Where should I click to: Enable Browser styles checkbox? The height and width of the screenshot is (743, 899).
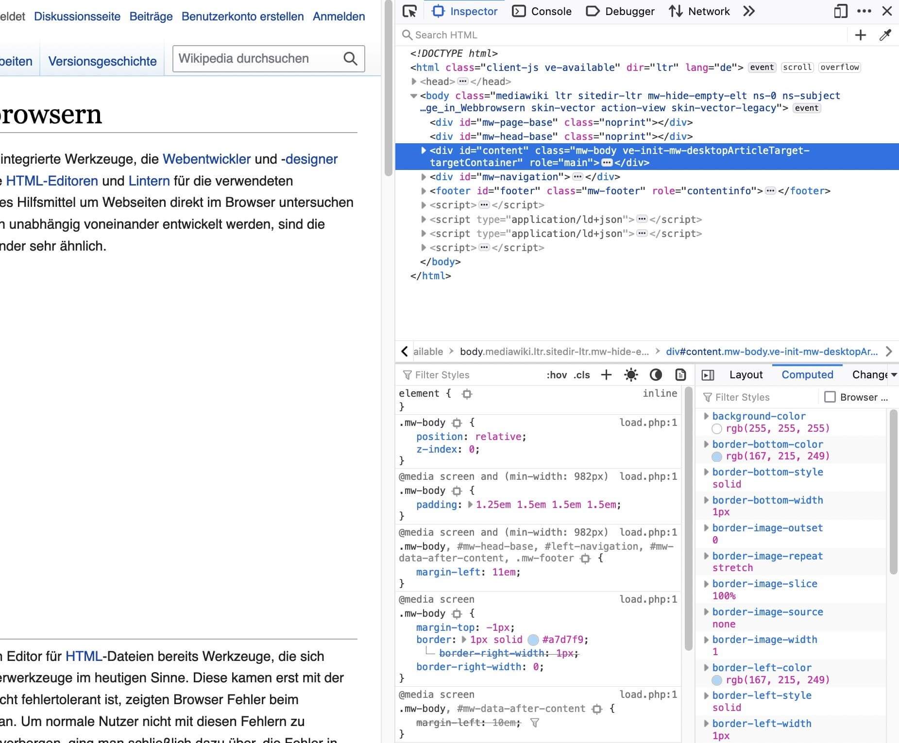pyautogui.click(x=830, y=397)
